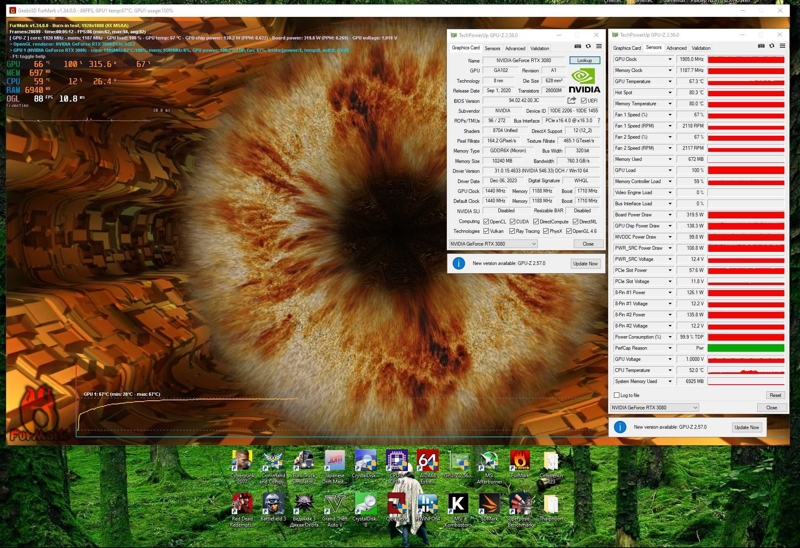
Task: Click the Reset button in Sensors window
Action: [775, 395]
